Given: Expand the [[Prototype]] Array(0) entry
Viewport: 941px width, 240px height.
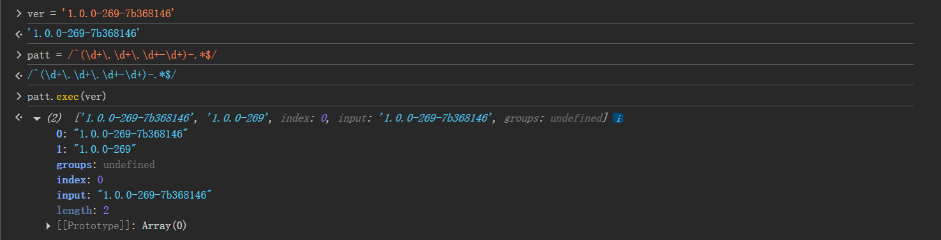Looking at the screenshot, I should click(49, 226).
